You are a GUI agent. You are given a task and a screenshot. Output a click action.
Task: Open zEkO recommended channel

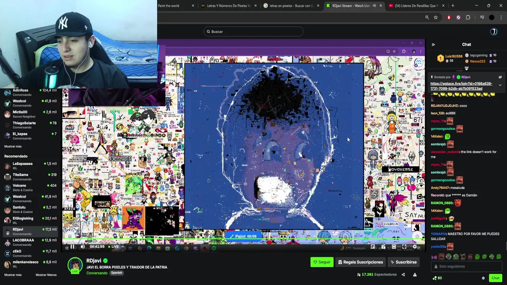(31, 253)
